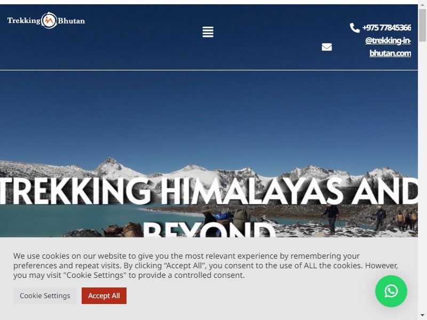The width and height of the screenshot is (427, 320).
Task: Click the scrollbar track below the thumb
Action: [422, 177]
